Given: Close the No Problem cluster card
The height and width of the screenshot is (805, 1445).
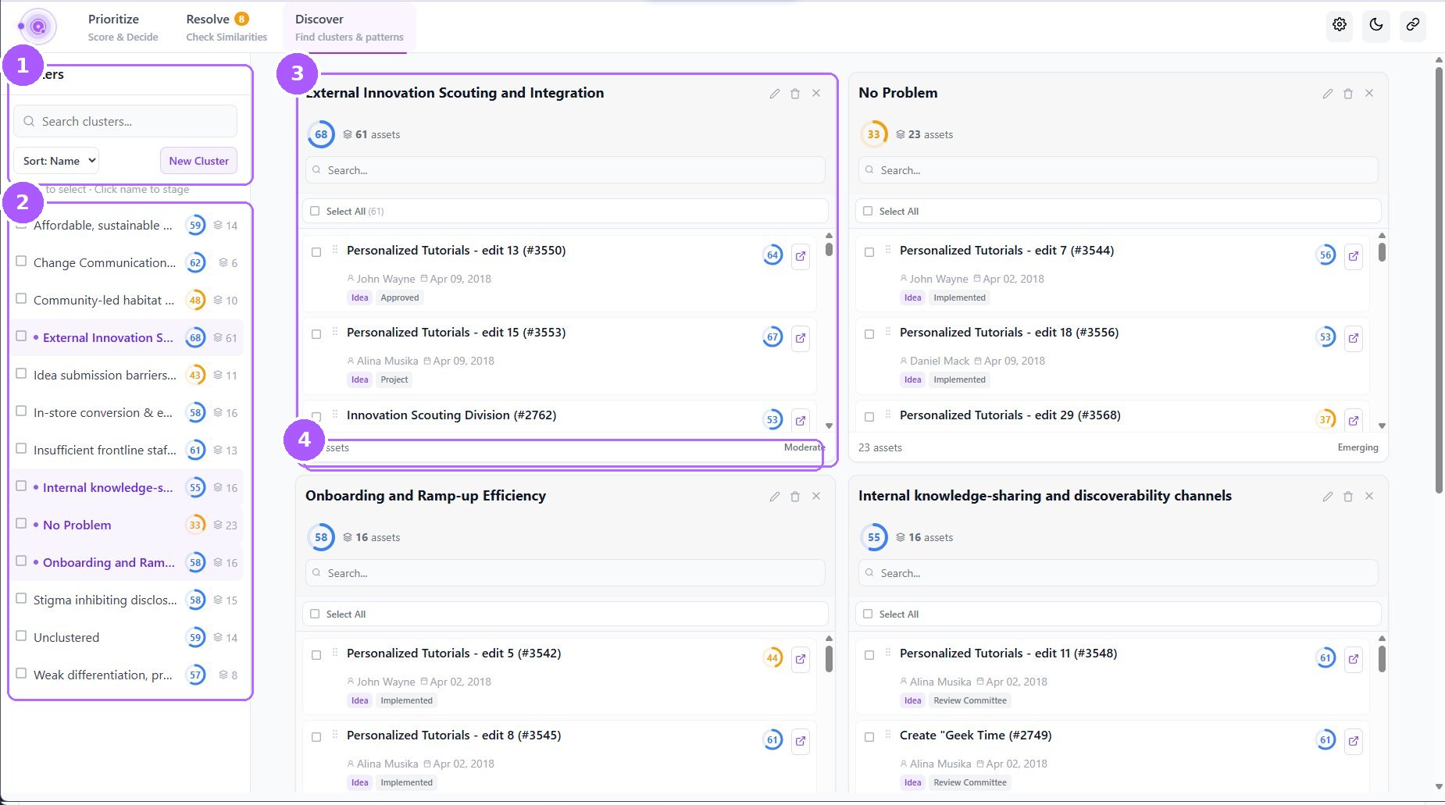Looking at the screenshot, I should [x=1369, y=94].
